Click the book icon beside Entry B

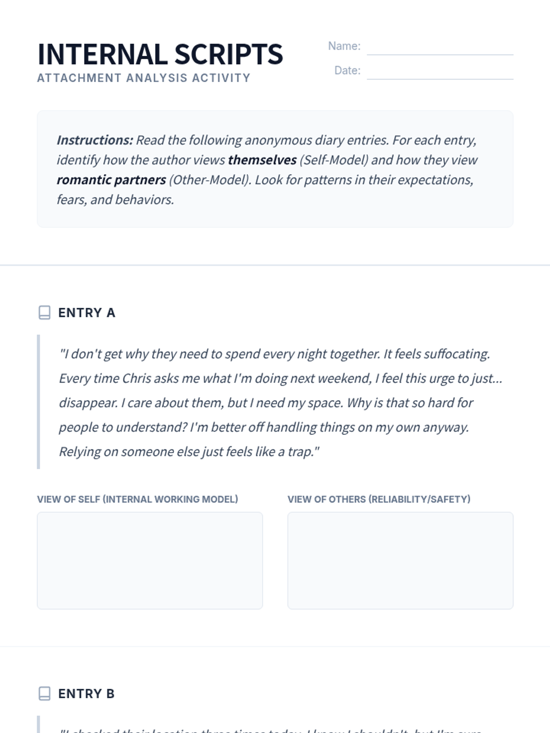(44, 694)
